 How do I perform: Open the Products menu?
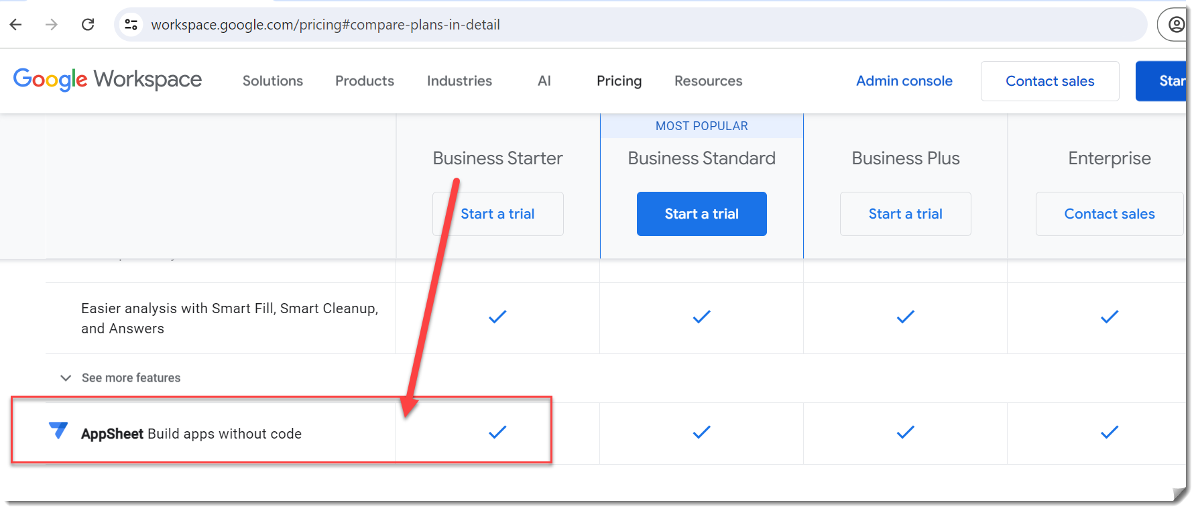365,81
